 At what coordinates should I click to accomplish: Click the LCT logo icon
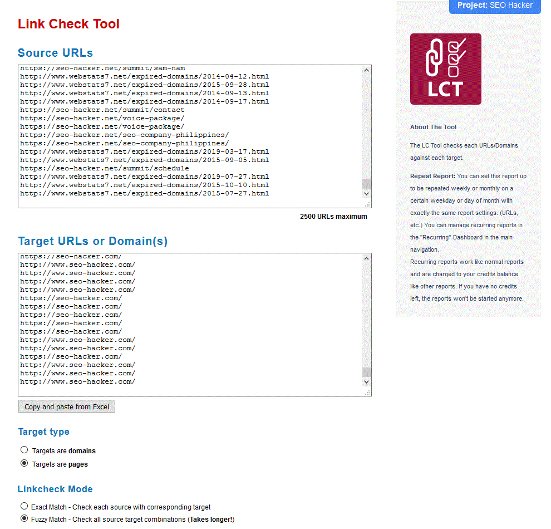pos(445,69)
